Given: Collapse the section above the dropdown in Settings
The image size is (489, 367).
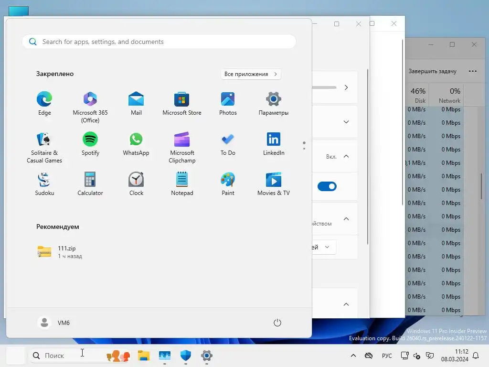Looking at the screenshot, I should coord(346,219).
